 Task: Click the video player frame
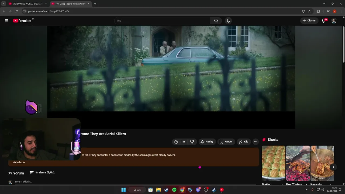click(x=171, y=77)
